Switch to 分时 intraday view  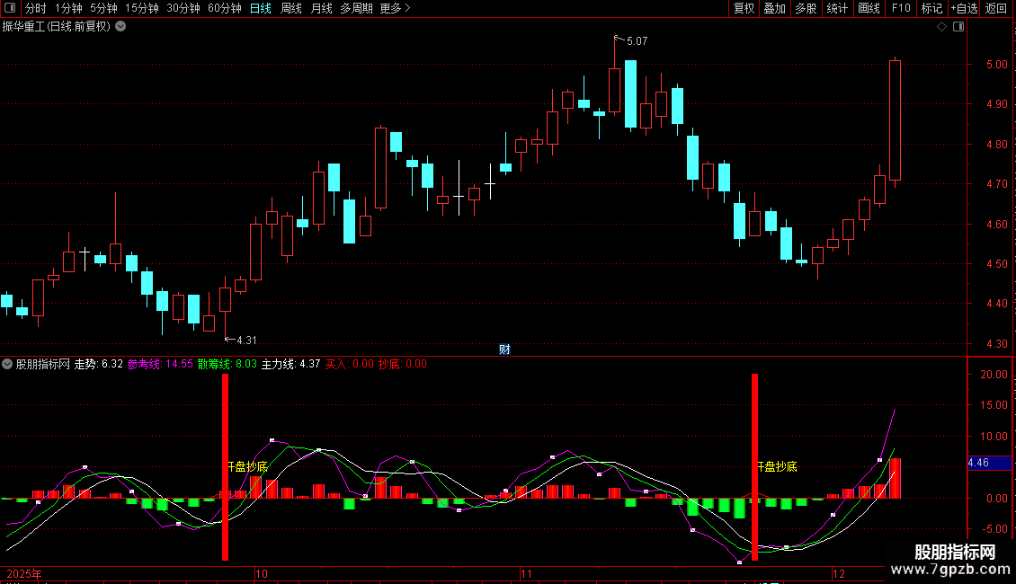(36, 8)
